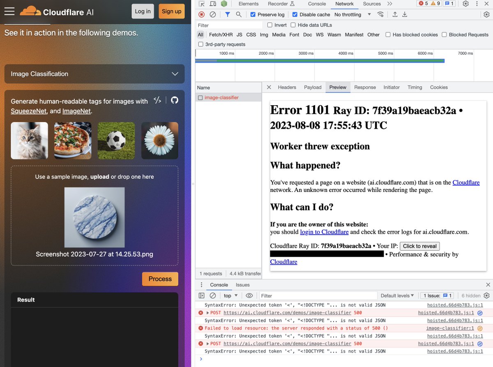Open Network panel settings gear
Screen dimensions: 493x367
point(486,14)
